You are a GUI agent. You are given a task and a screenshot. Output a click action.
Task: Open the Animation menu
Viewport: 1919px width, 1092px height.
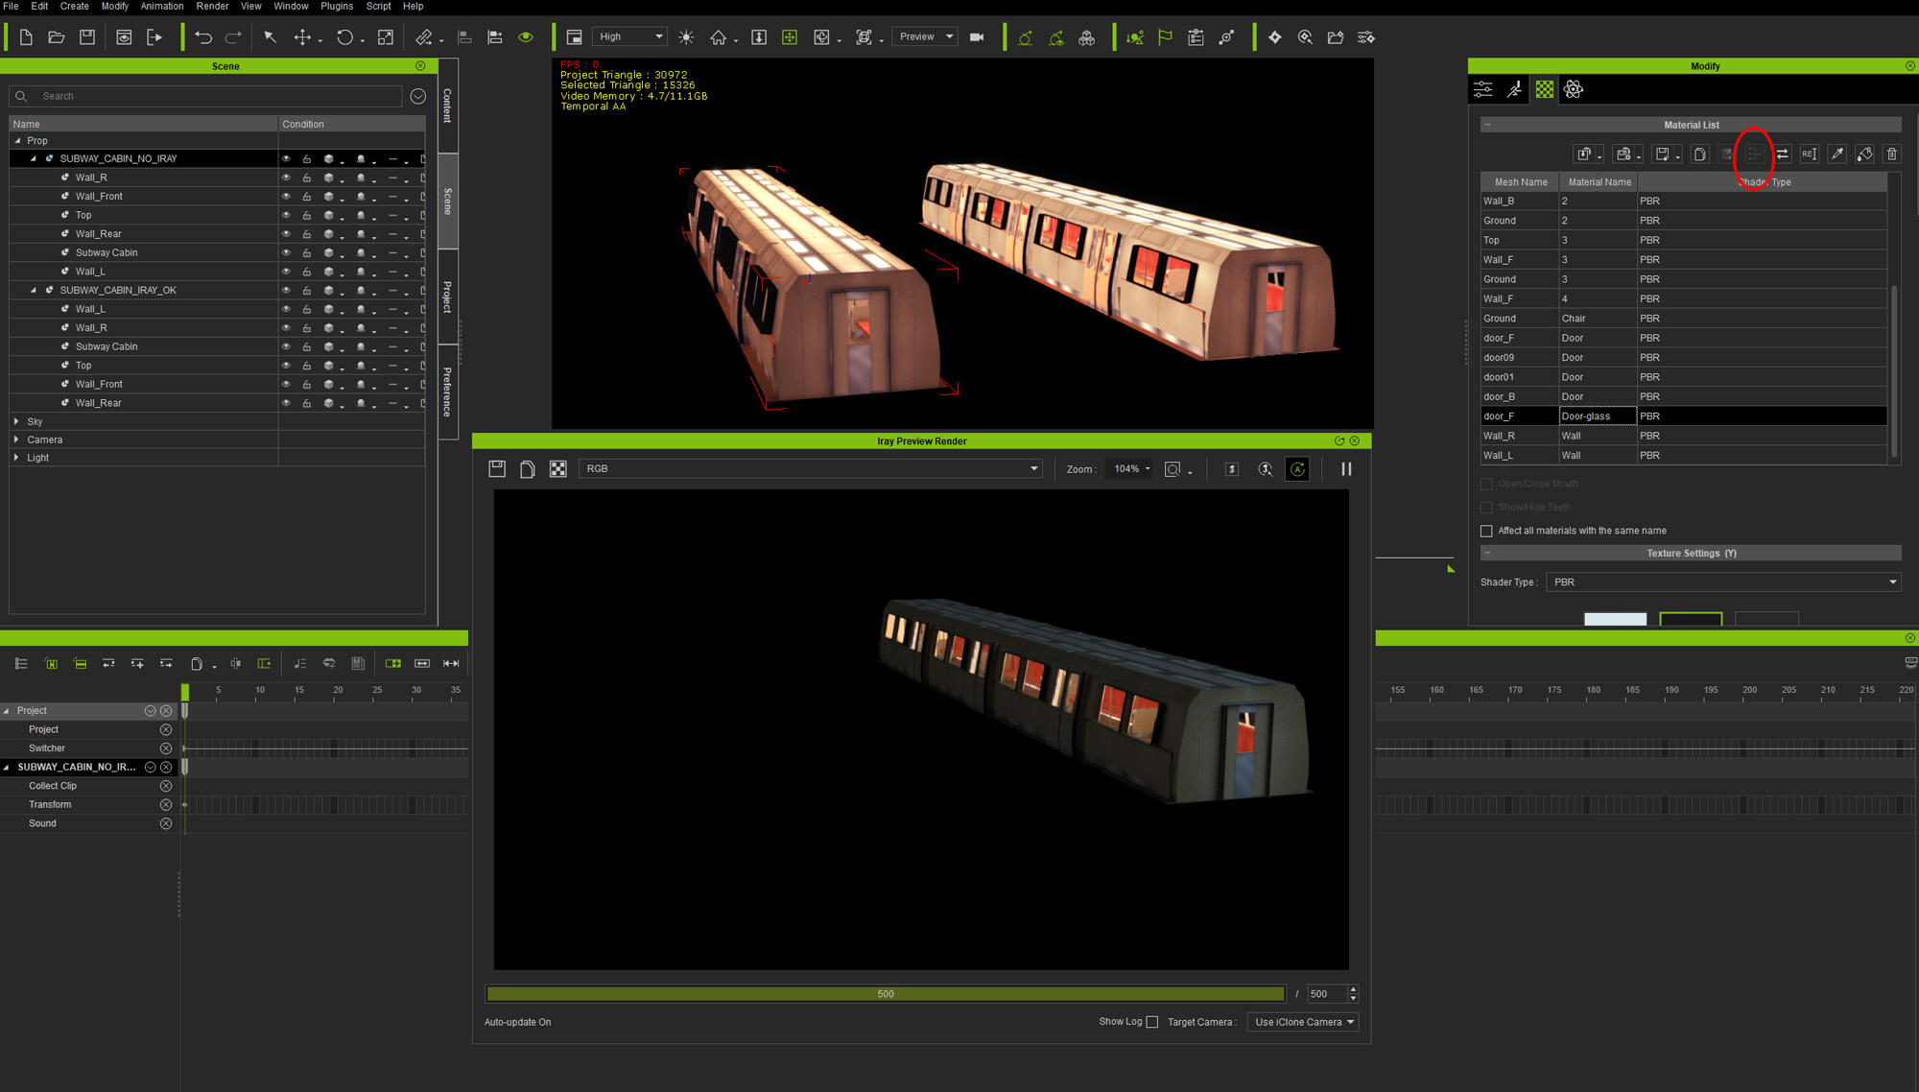[162, 6]
